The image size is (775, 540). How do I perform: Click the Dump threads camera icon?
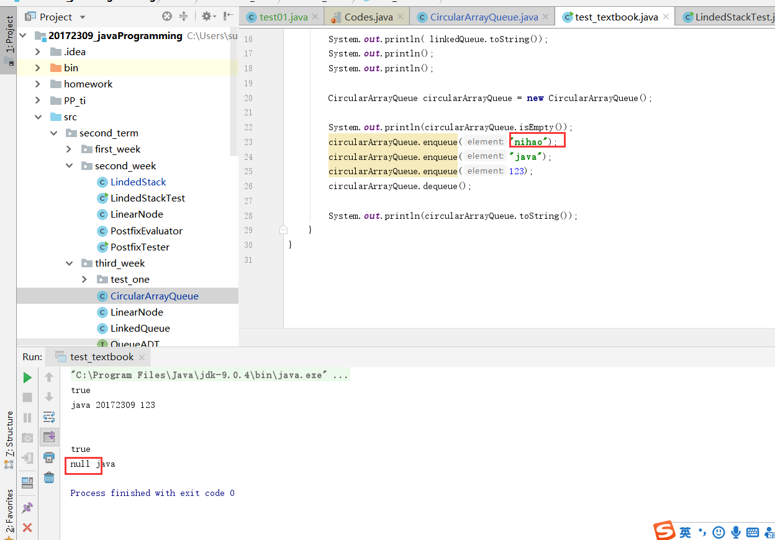point(27,438)
